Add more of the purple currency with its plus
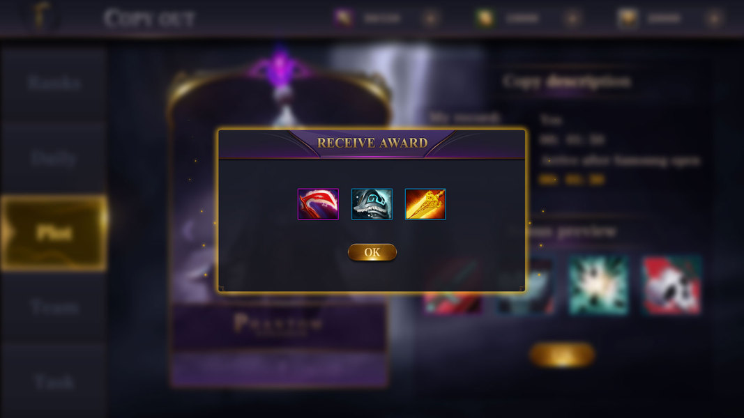Screen dimensions: 744x418 point(431,18)
